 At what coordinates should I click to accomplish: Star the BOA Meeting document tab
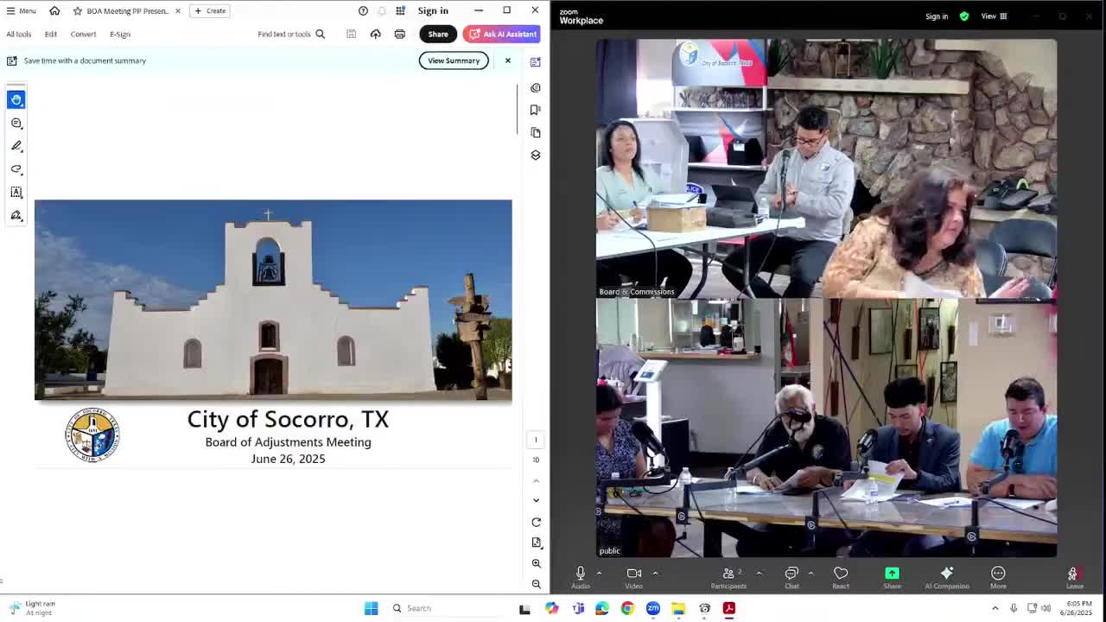click(x=78, y=11)
